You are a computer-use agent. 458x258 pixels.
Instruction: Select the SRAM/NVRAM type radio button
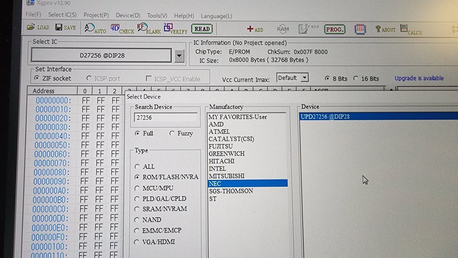pos(137,209)
